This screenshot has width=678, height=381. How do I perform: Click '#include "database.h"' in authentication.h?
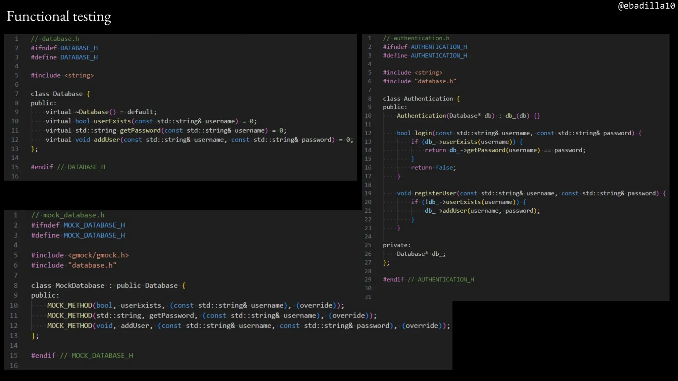click(419, 81)
